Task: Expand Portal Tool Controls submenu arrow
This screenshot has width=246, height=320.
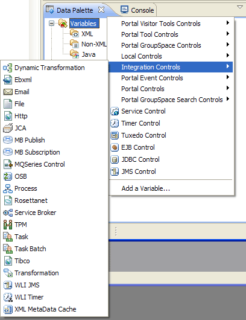Action: 228,33
